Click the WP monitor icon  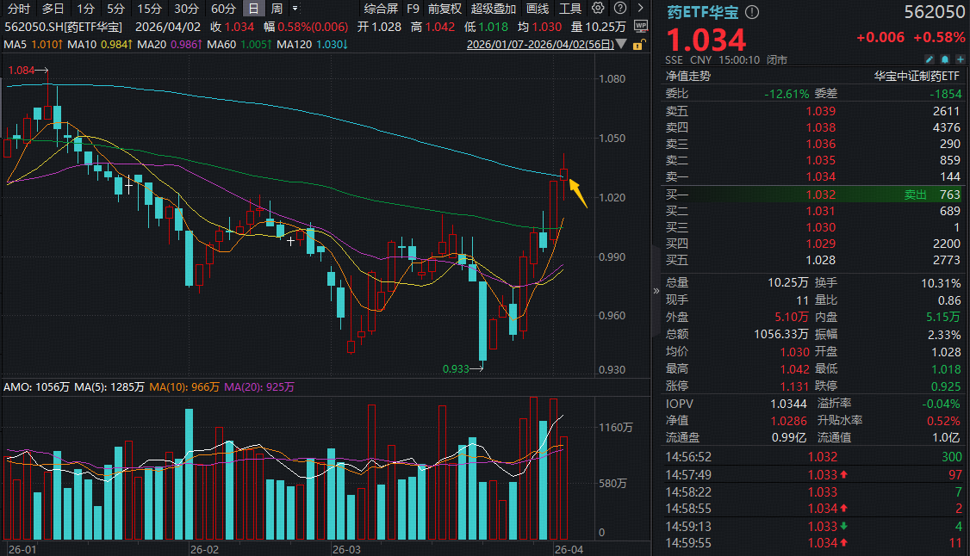(x=640, y=27)
